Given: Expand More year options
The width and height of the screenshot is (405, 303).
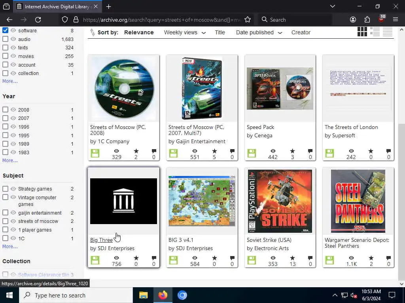Looking at the screenshot, I should click(x=10, y=161).
